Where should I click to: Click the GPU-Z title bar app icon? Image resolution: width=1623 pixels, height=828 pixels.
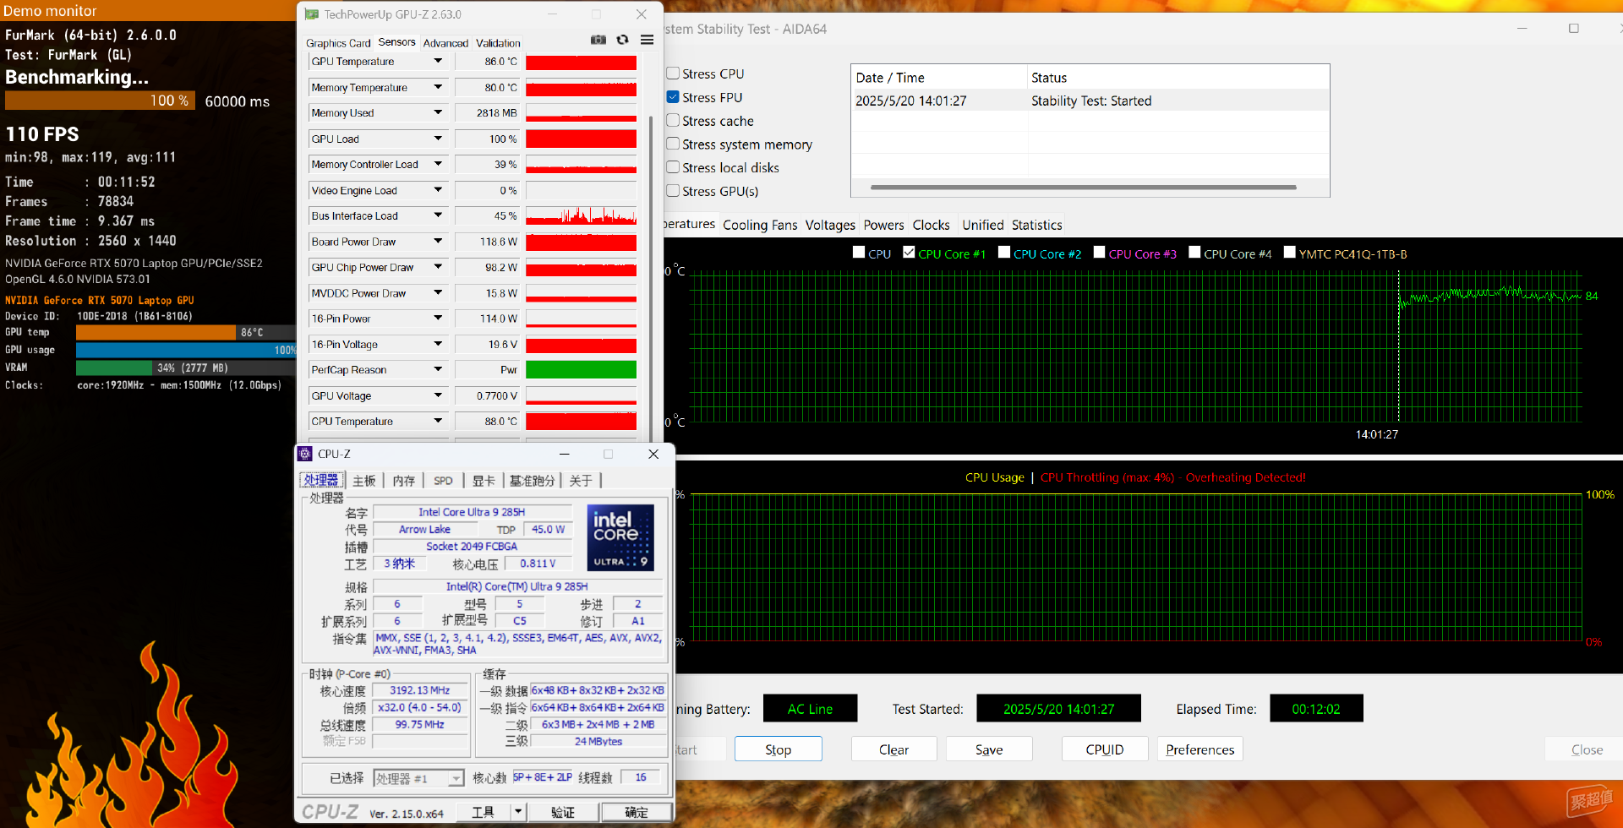point(312,14)
